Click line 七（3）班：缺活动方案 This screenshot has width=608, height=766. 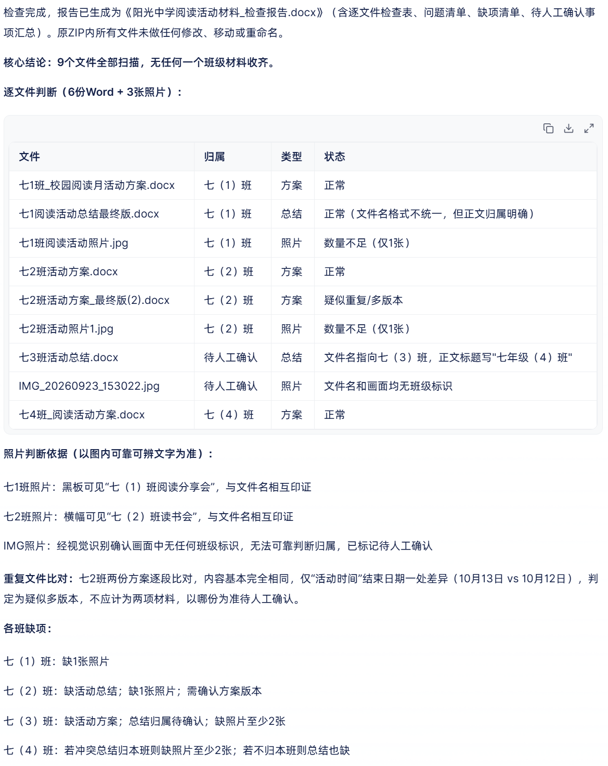(145, 721)
